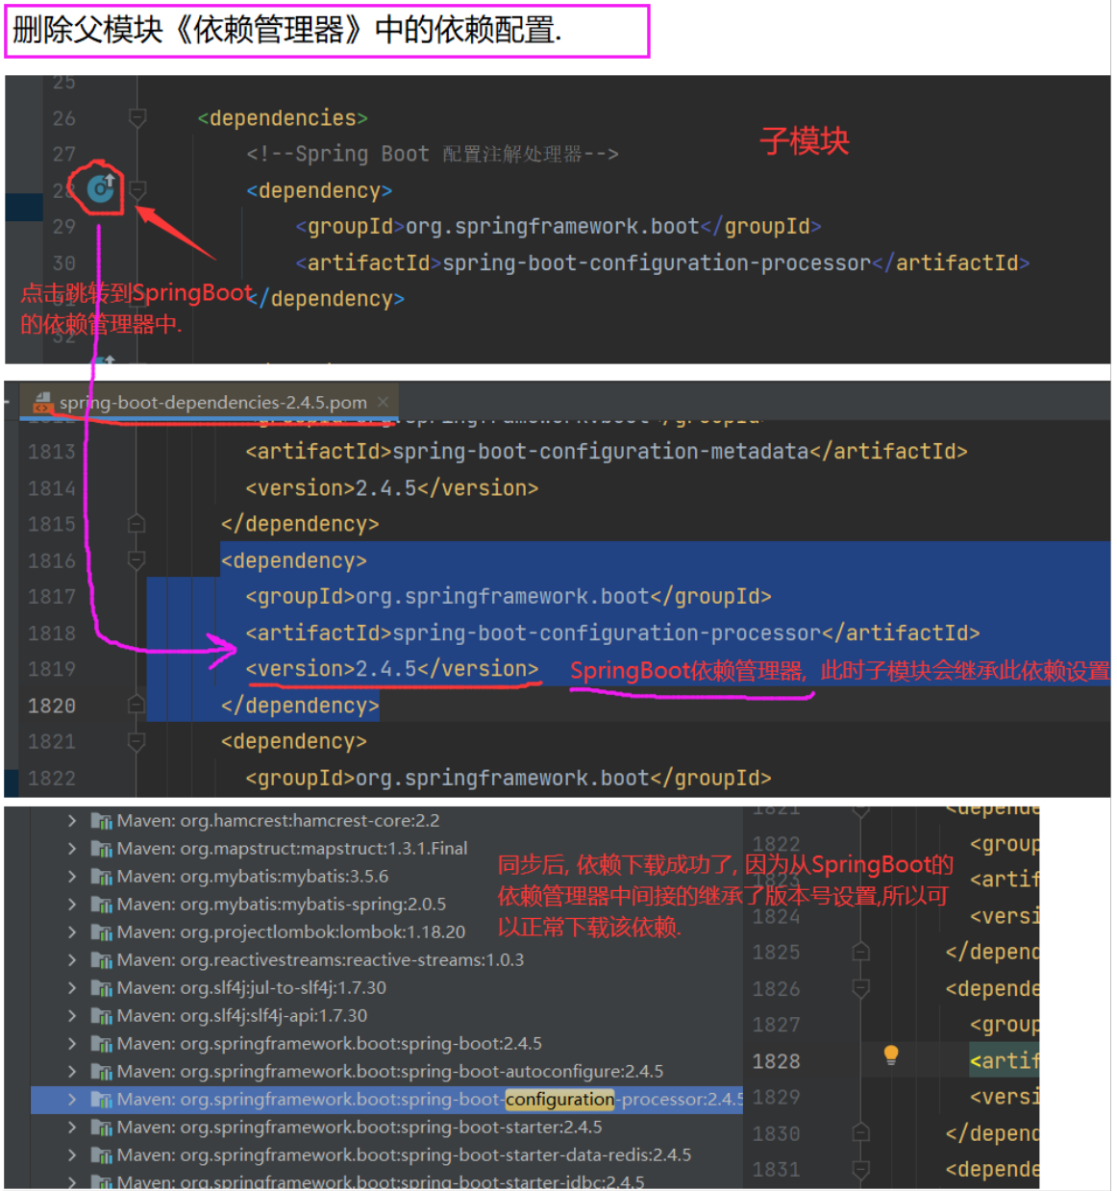Screen dimensions: 1117x1191
Task: Click library icon beside org.mybatis:mybatis:3.5.6
Action: [101, 877]
